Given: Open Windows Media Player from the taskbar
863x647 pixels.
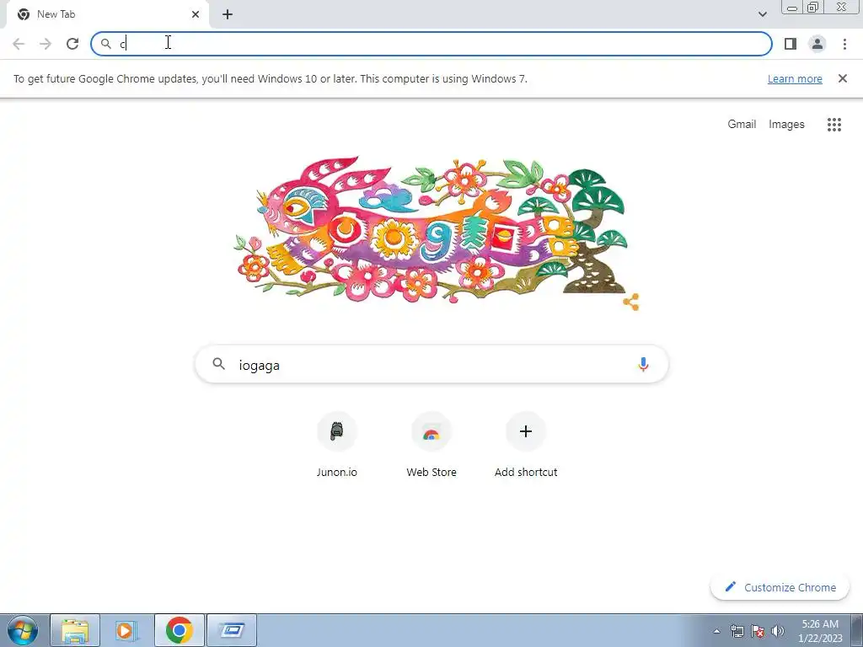Looking at the screenshot, I should [126, 630].
